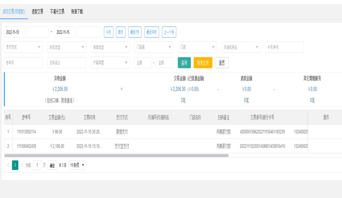Open the 收款类型 dropdown
The image size is (342, 198).
(x=66, y=47)
